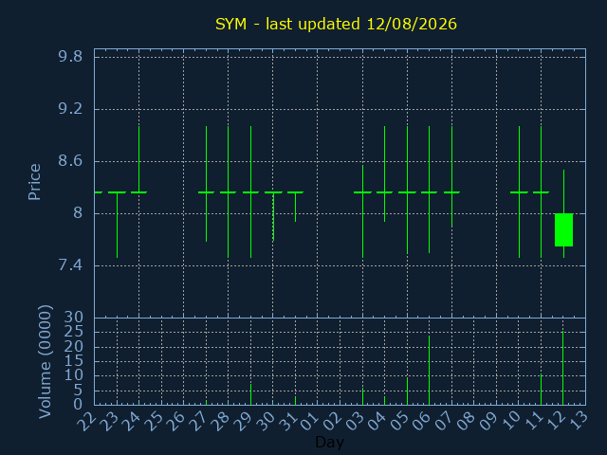The image size is (607, 455).
Task: Click the Price y-axis title
Action: coord(34,182)
